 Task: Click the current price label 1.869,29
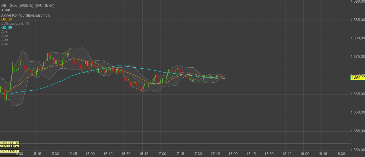click(357, 77)
